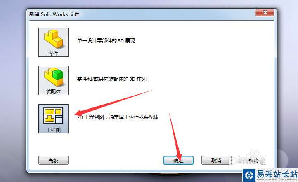Select the 装配体 assembly icon
Screen dimensions: 298x182
pos(53,80)
